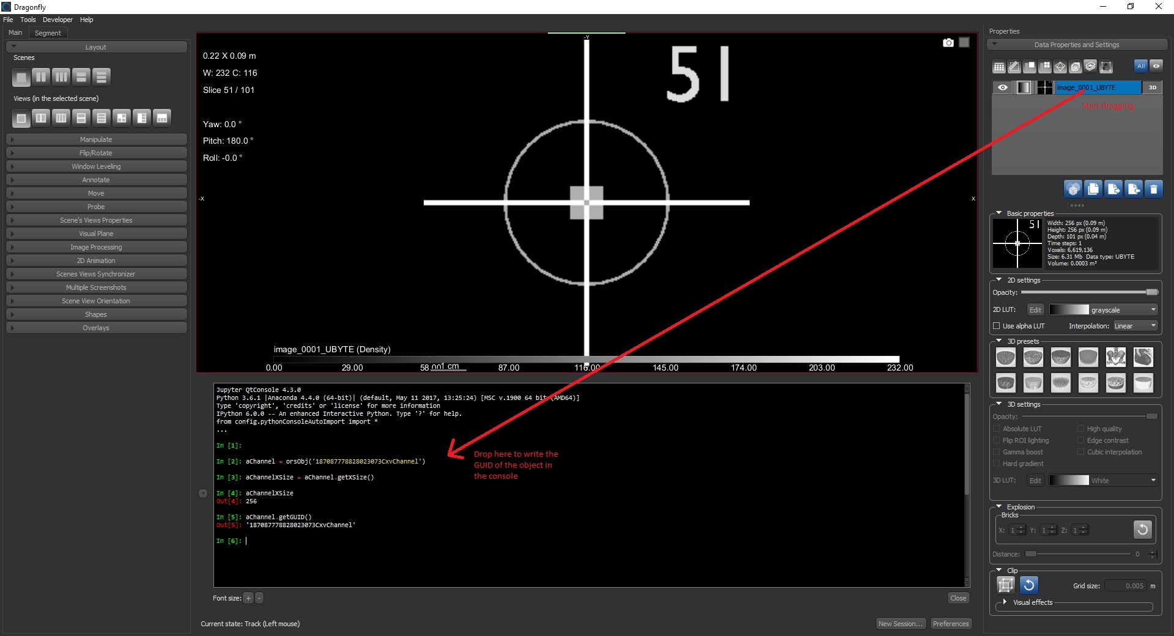1174x636 pixels.
Task: Toggle the 3D button for image_0001_UBYTE
Action: pyautogui.click(x=1152, y=87)
